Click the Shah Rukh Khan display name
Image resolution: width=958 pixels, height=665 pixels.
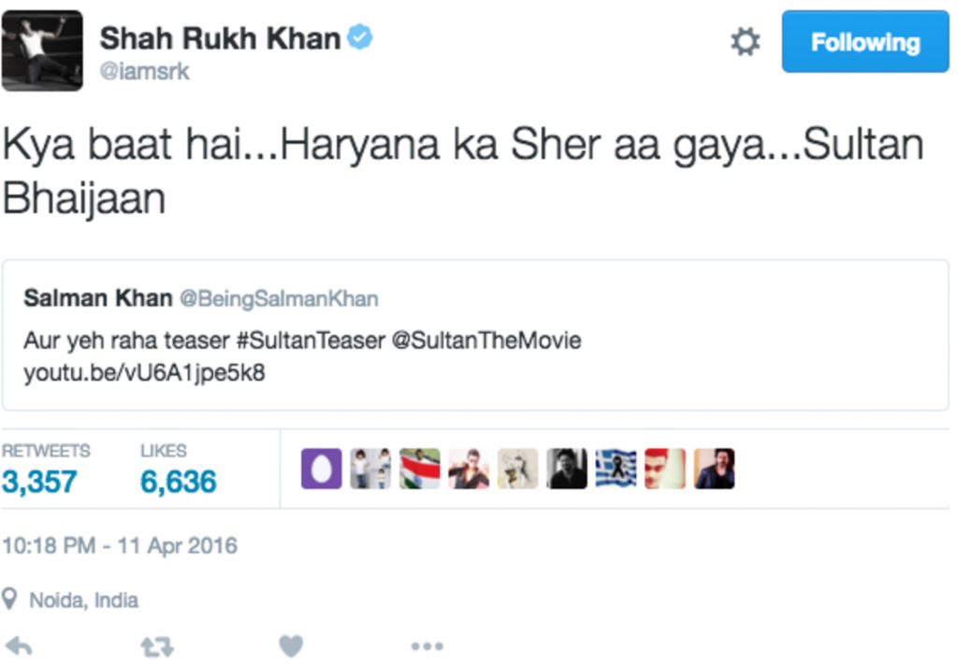[x=220, y=38]
